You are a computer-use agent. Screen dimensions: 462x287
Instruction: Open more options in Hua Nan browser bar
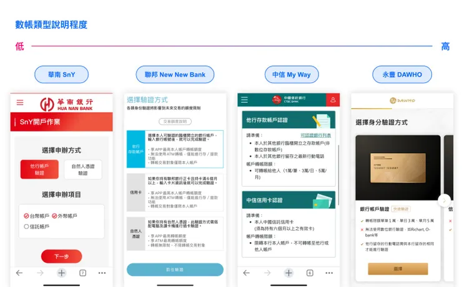pyautogui.click(x=102, y=273)
